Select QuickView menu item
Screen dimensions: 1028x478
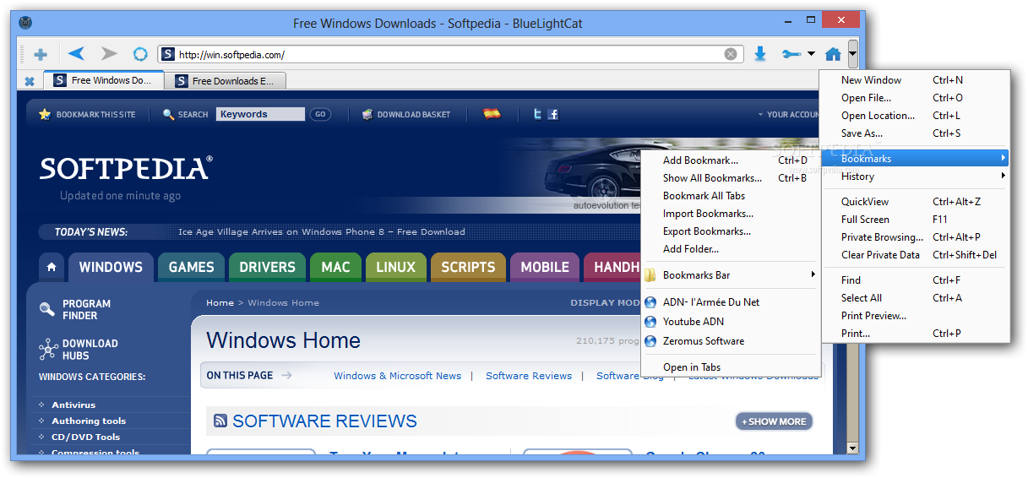pyautogui.click(x=915, y=202)
